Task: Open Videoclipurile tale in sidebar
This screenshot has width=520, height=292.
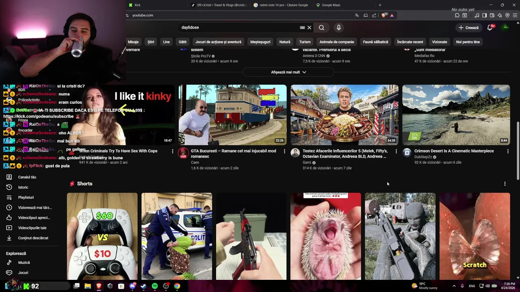Action: pyautogui.click(x=32, y=228)
